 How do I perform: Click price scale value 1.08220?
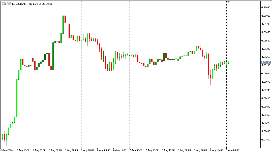[266, 123]
